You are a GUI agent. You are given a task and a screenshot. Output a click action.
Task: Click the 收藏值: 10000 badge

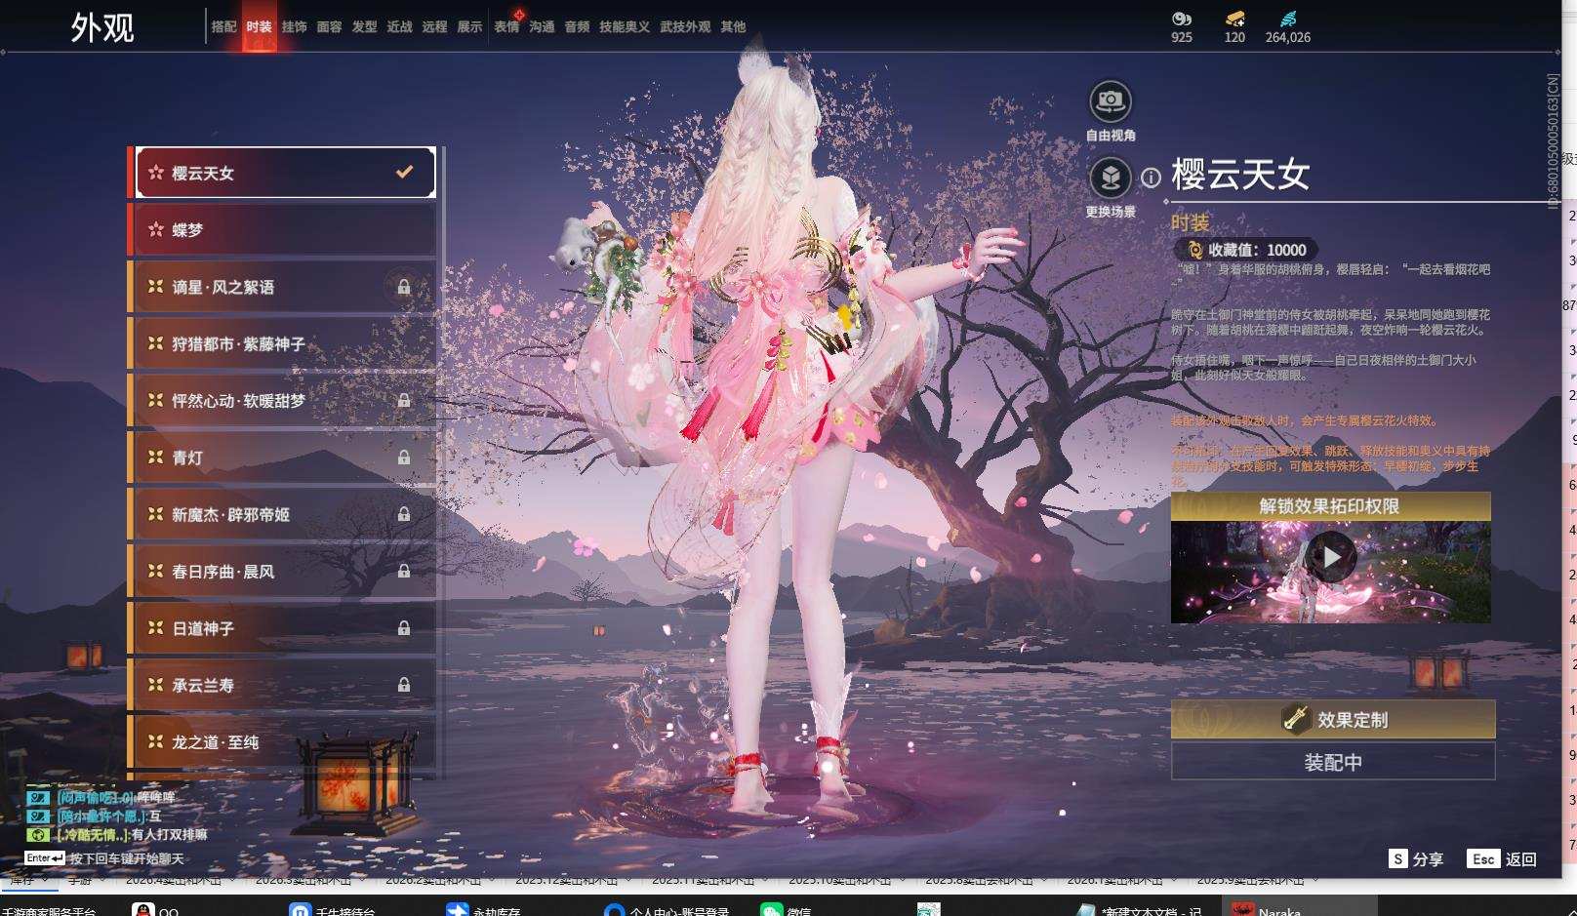coord(1246,250)
